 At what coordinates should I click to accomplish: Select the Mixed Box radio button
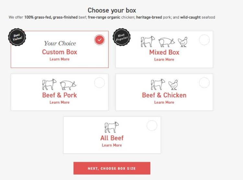click(x=204, y=40)
